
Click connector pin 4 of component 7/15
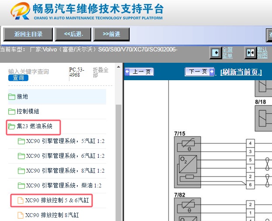point(250,143)
